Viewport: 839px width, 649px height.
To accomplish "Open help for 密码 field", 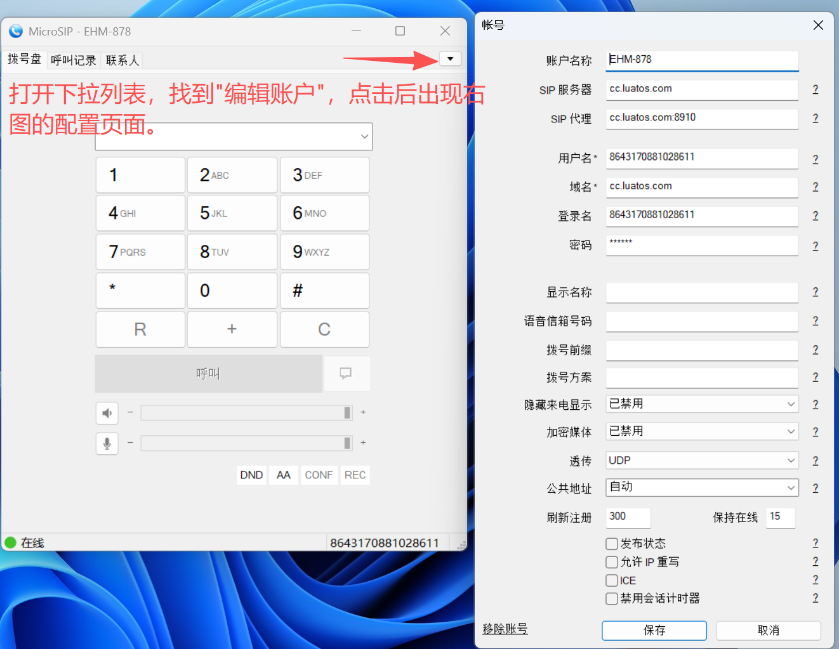I will pyautogui.click(x=816, y=246).
